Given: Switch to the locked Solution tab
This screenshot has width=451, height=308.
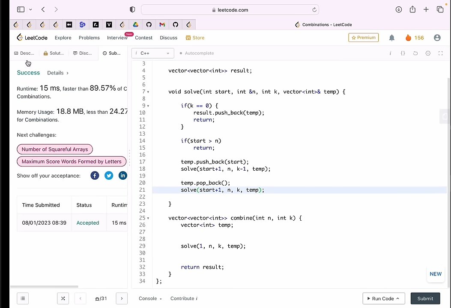Looking at the screenshot, I should (54, 53).
